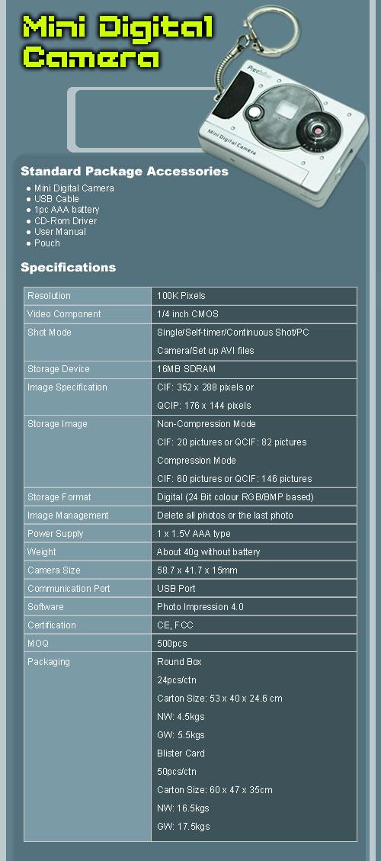The image size is (381, 861).
Task: Click the Standard Package Accessories heading
Action: (124, 172)
